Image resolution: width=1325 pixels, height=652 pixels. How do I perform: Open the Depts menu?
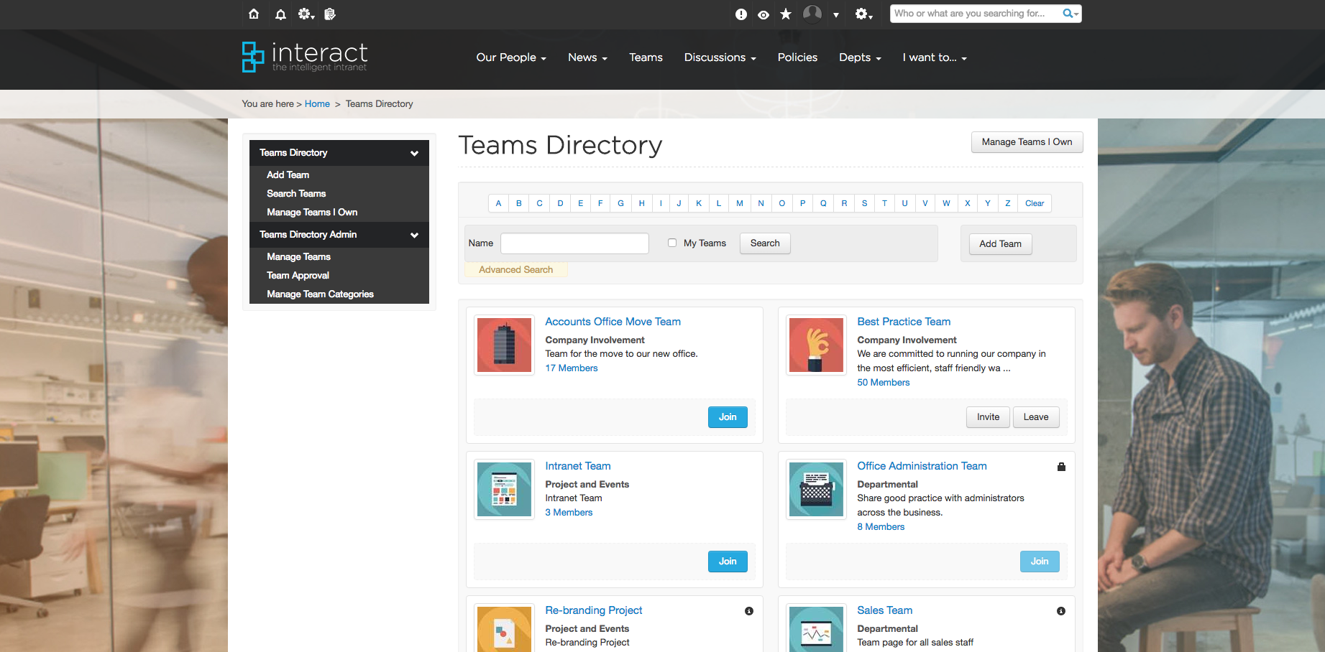pos(860,57)
